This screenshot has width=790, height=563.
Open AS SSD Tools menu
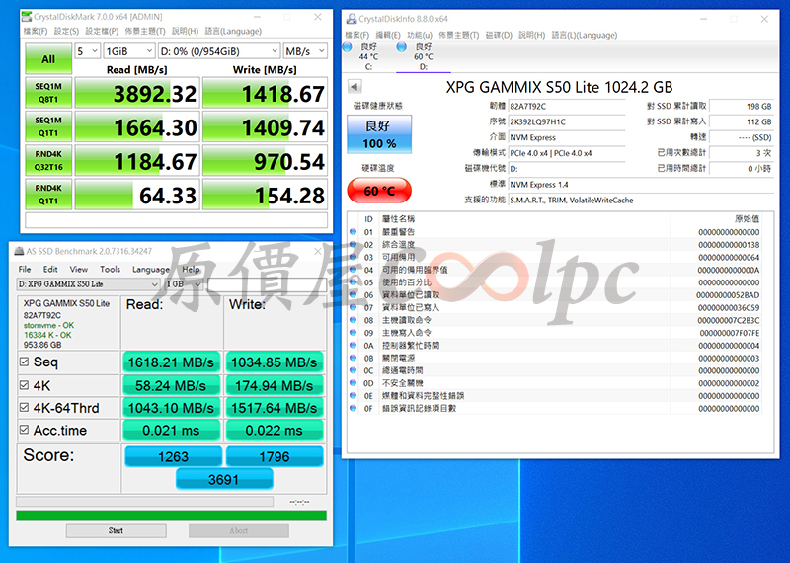[x=110, y=269]
